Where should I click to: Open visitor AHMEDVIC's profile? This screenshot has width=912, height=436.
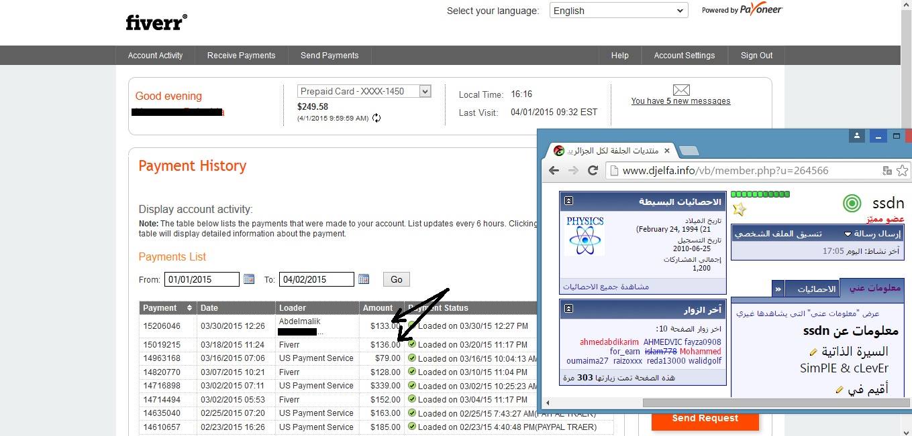coord(662,342)
